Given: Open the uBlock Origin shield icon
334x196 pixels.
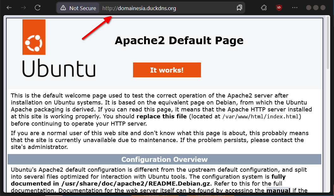Looking at the screenshot, I should pyautogui.click(x=279, y=8).
